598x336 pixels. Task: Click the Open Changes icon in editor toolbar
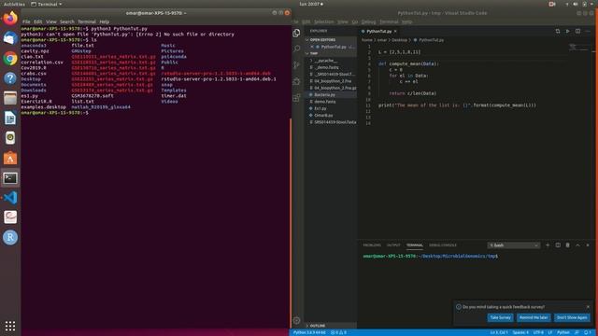point(558,31)
